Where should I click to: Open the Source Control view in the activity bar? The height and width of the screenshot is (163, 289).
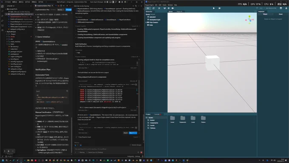point(2,16)
